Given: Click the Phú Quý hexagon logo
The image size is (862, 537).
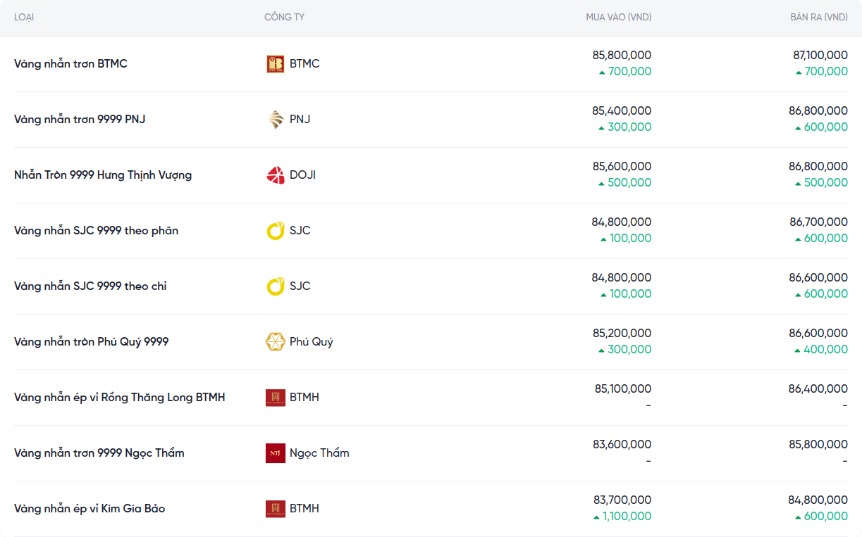Looking at the screenshot, I should tap(275, 342).
